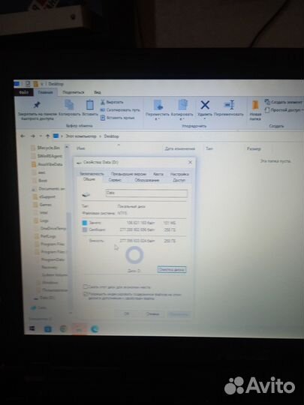304x405 pixels.
Task: Sort by the Размер column header
Action: point(254,148)
